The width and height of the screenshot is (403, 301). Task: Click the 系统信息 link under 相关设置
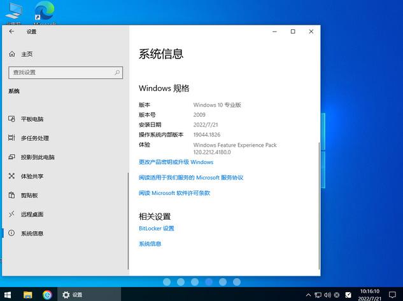click(150, 244)
